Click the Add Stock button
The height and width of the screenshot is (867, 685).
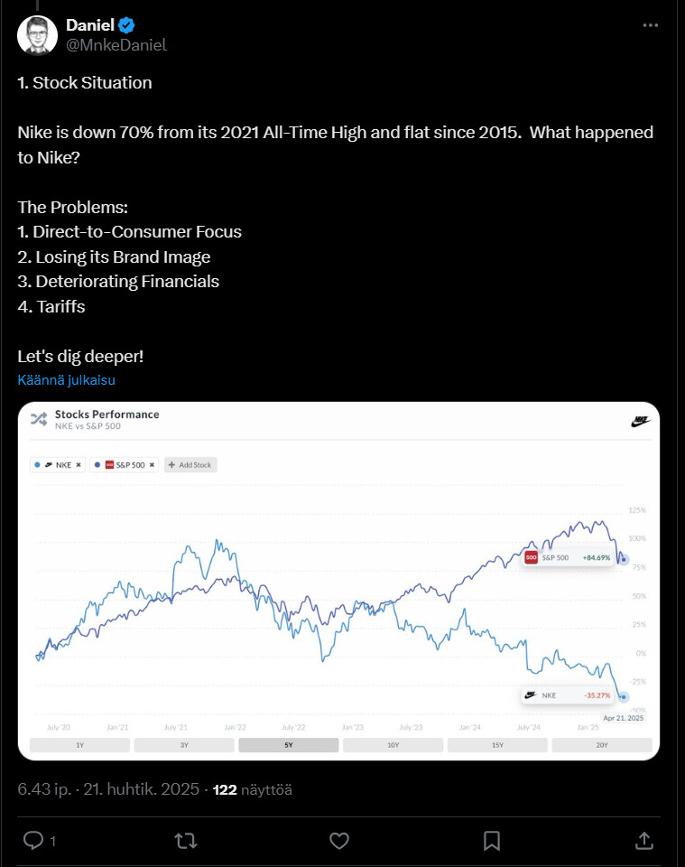point(190,465)
